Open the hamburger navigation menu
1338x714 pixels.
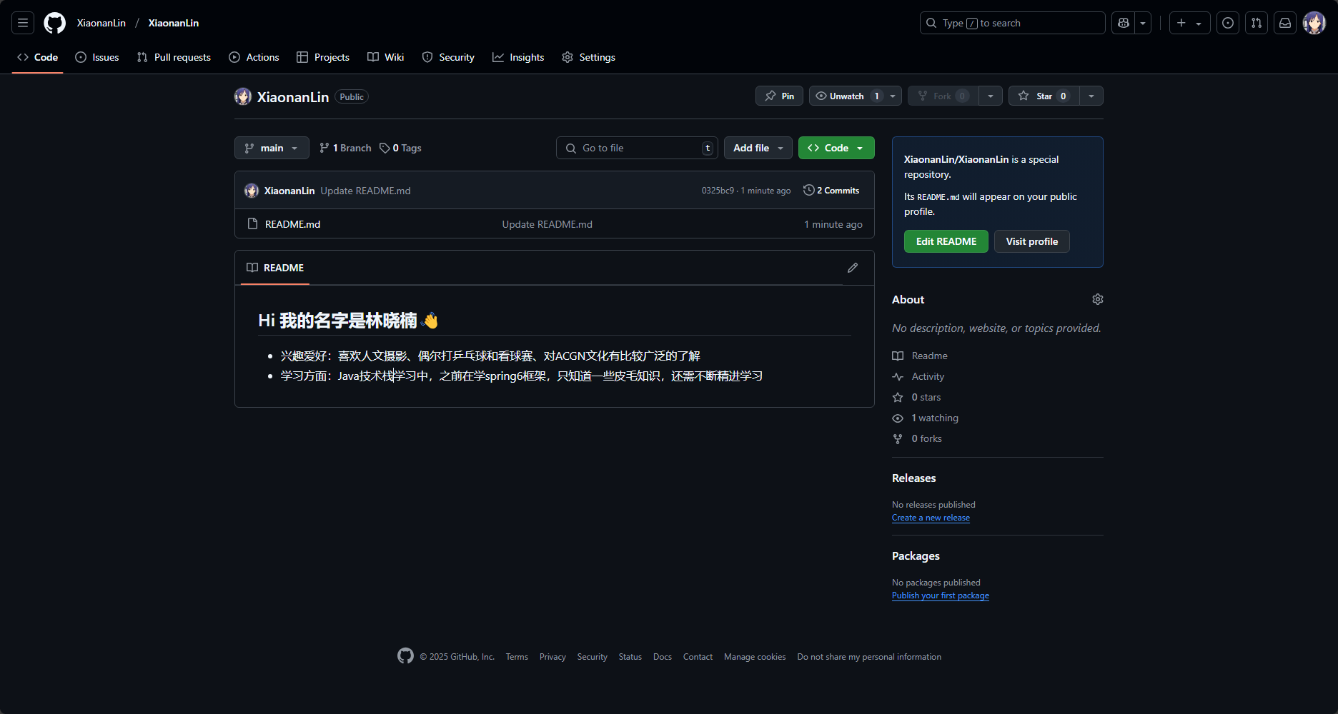click(23, 23)
